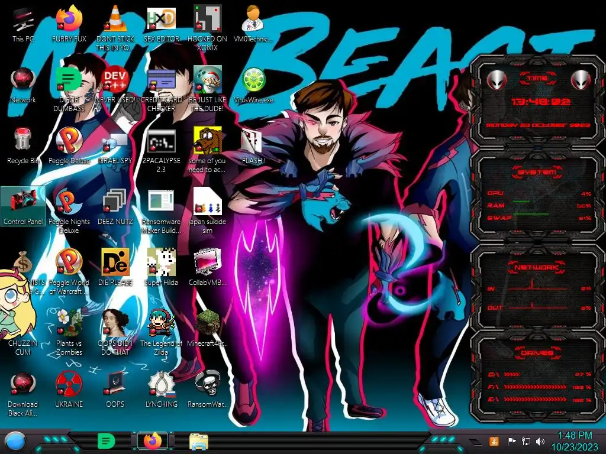The width and height of the screenshot is (606, 454).
Task: Open the green app pinned on taskbar
Action: (107, 441)
